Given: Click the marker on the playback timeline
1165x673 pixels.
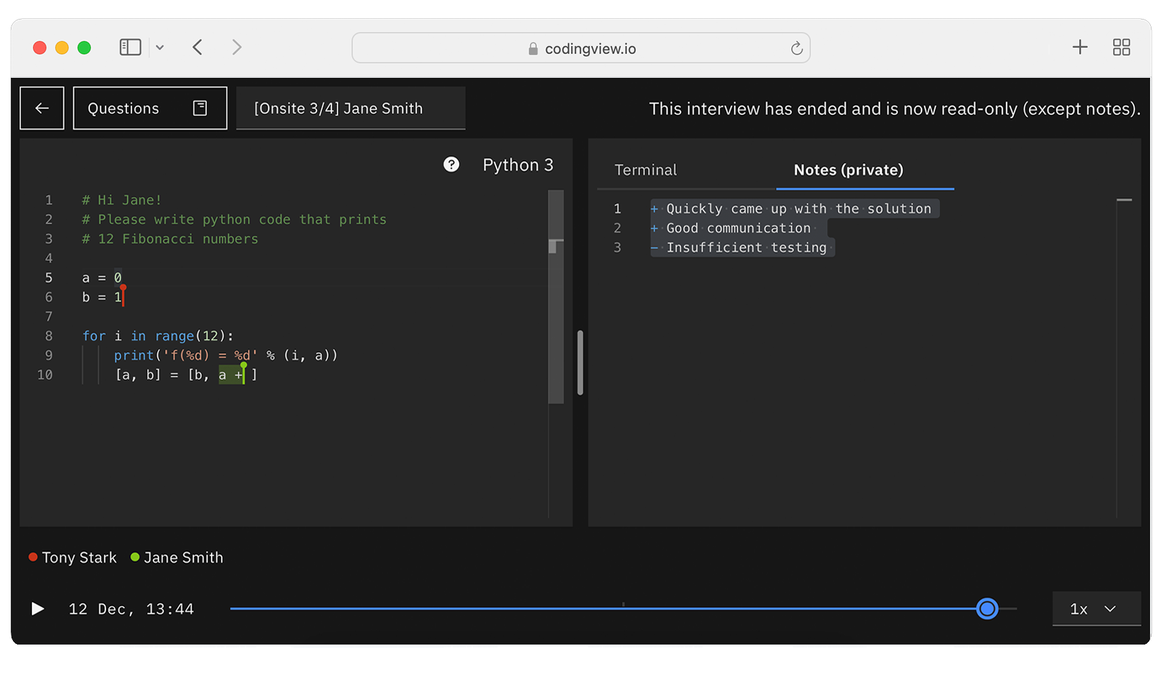Looking at the screenshot, I should [x=623, y=604].
